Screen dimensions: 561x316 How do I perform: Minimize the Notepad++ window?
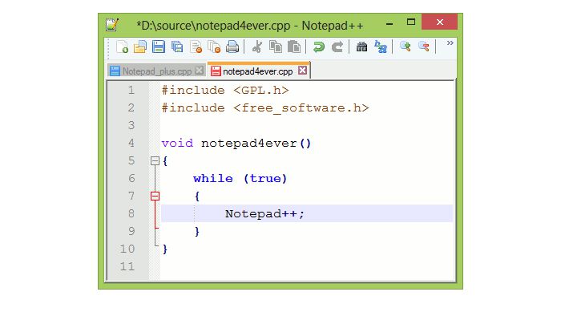point(389,23)
